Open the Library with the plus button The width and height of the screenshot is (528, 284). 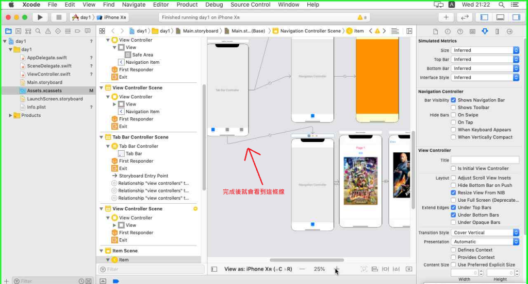pyautogui.click(x=446, y=17)
